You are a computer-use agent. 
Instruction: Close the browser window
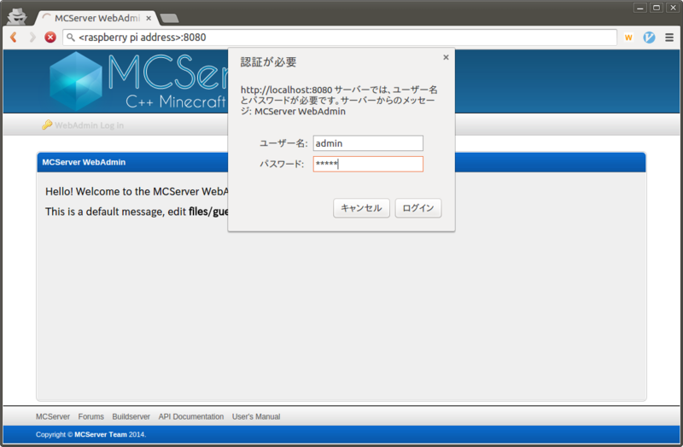tap(673, 8)
